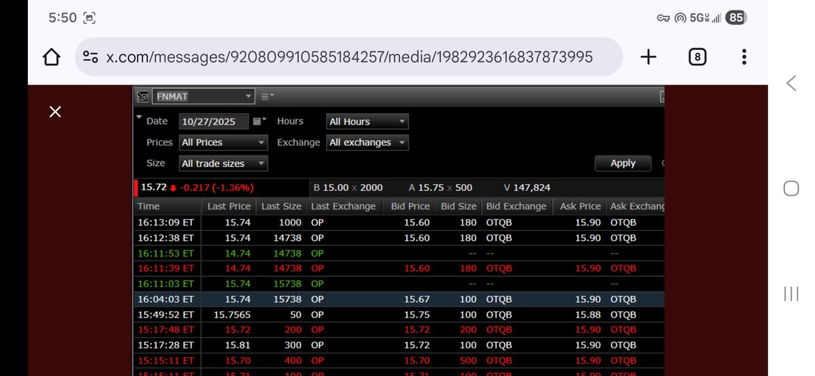Click the ask quote A 15.75 x 500
The height and width of the screenshot is (376, 815).
point(440,187)
